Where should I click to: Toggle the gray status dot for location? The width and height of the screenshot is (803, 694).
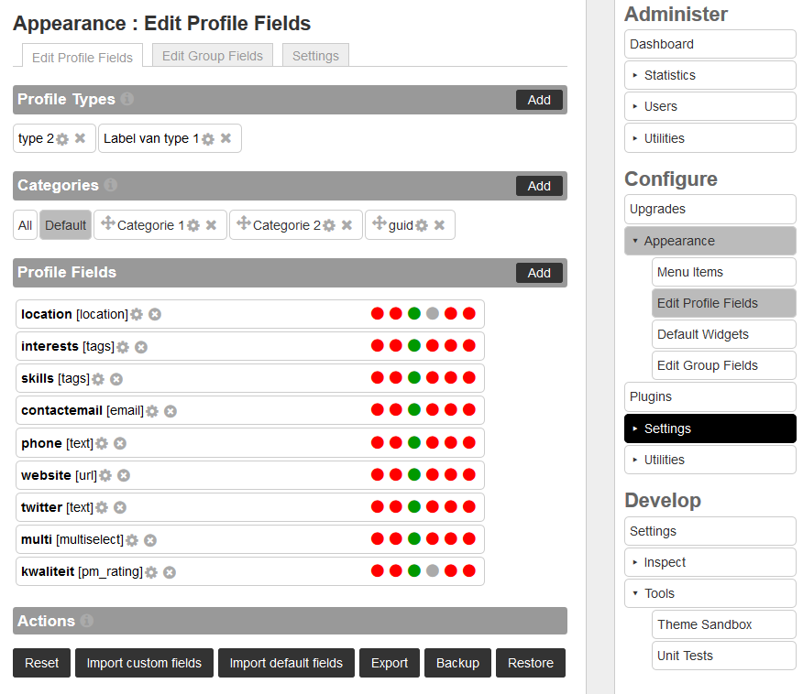(433, 314)
